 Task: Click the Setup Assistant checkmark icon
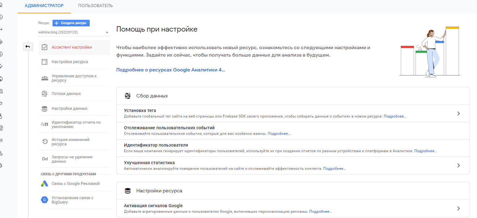pos(45,47)
